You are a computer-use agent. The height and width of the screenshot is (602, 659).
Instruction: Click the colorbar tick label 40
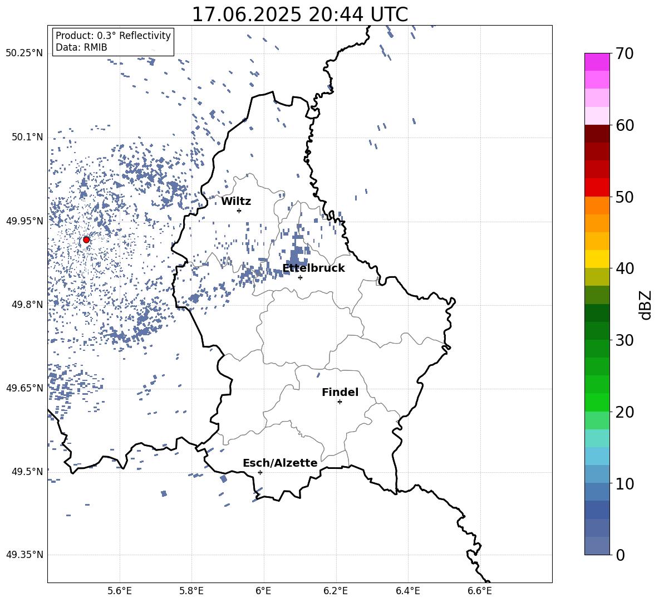point(624,268)
